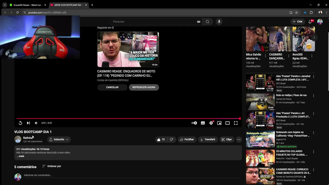Image resolution: width=329 pixels, height=185 pixels.
Task: Cancel the autoplay countdown
Action: click(112, 87)
